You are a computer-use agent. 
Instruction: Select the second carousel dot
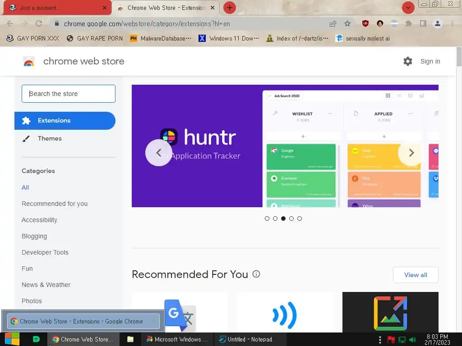point(275,219)
